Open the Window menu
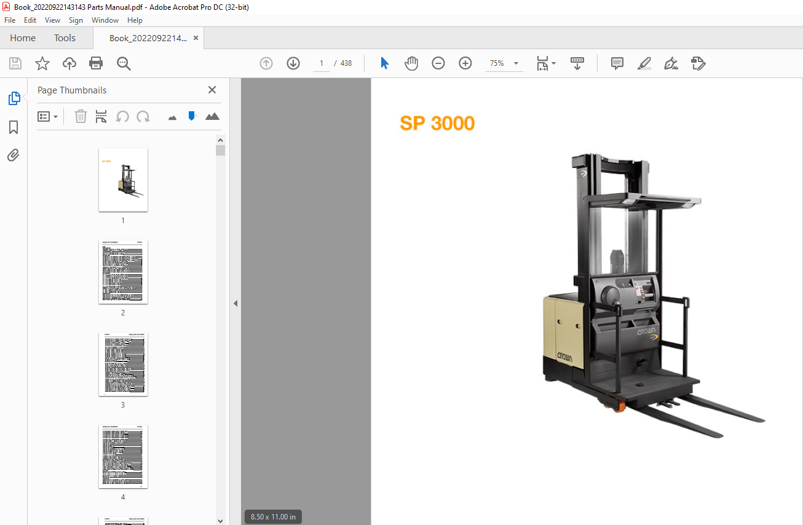803x525 pixels. click(105, 20)
